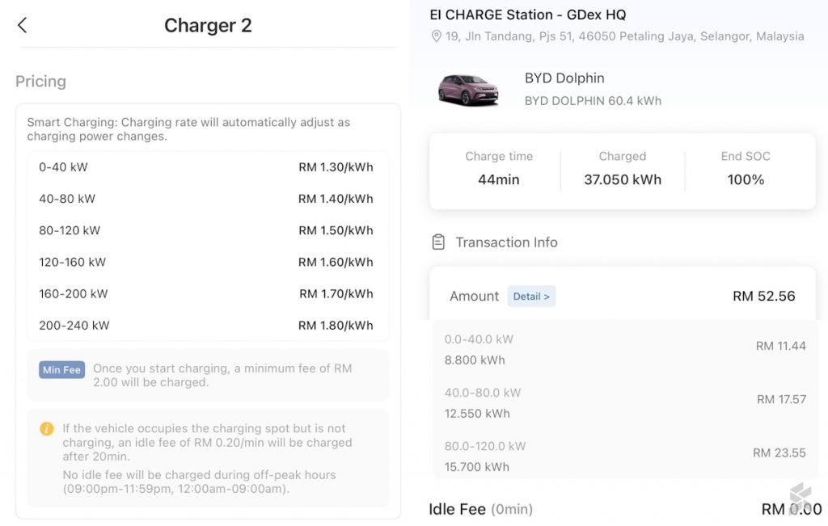Click the RM 52.56 total amount

(764, 297)
